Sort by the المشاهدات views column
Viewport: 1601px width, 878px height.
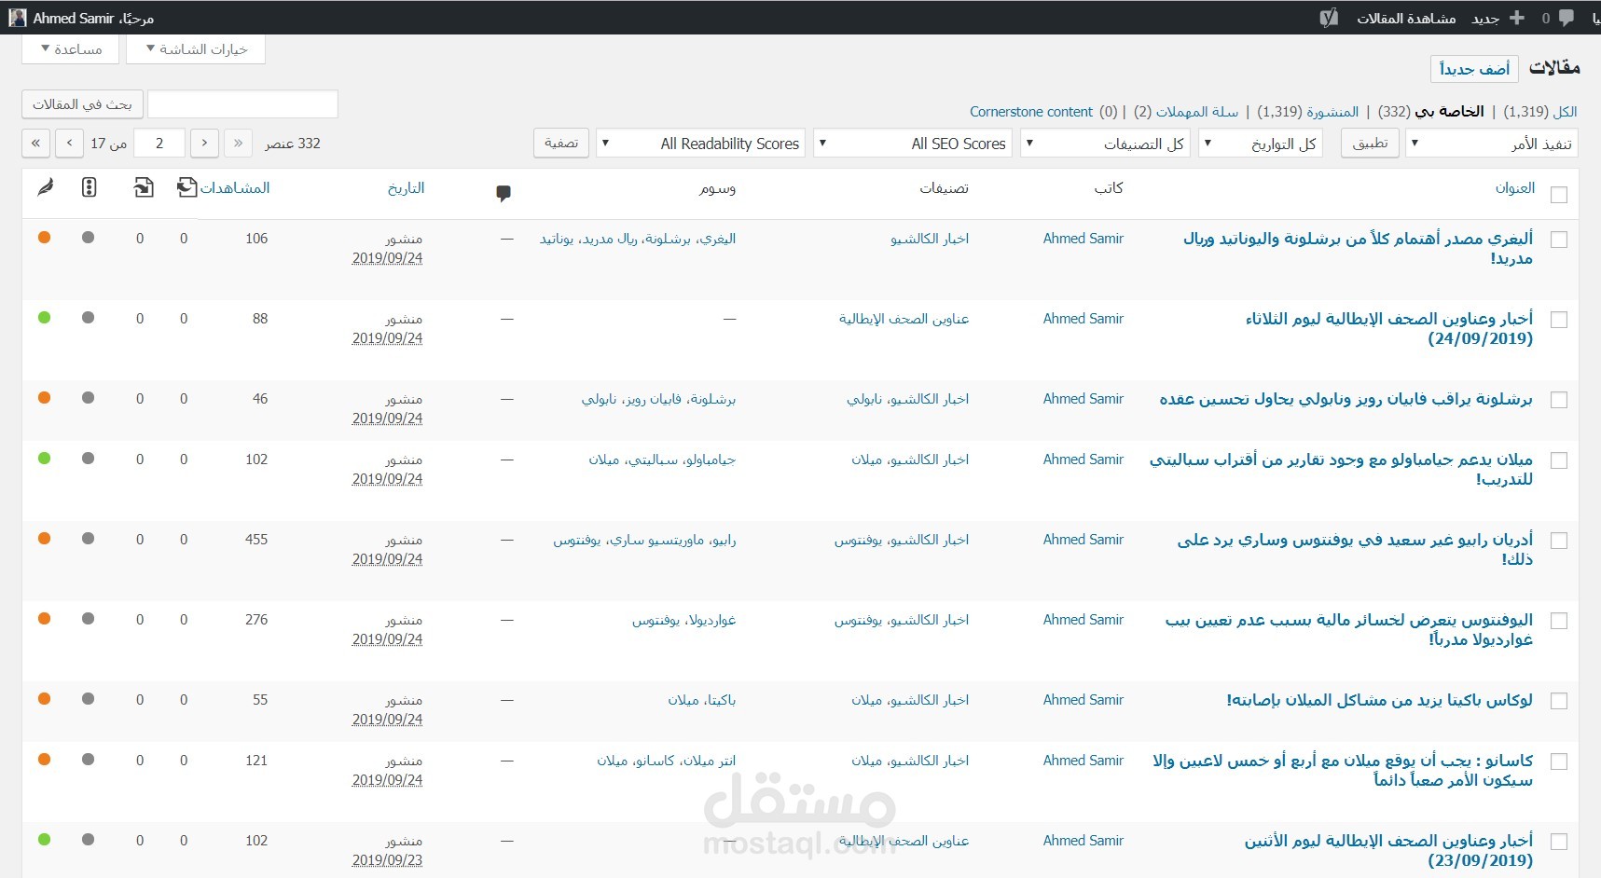pos(235,187)
